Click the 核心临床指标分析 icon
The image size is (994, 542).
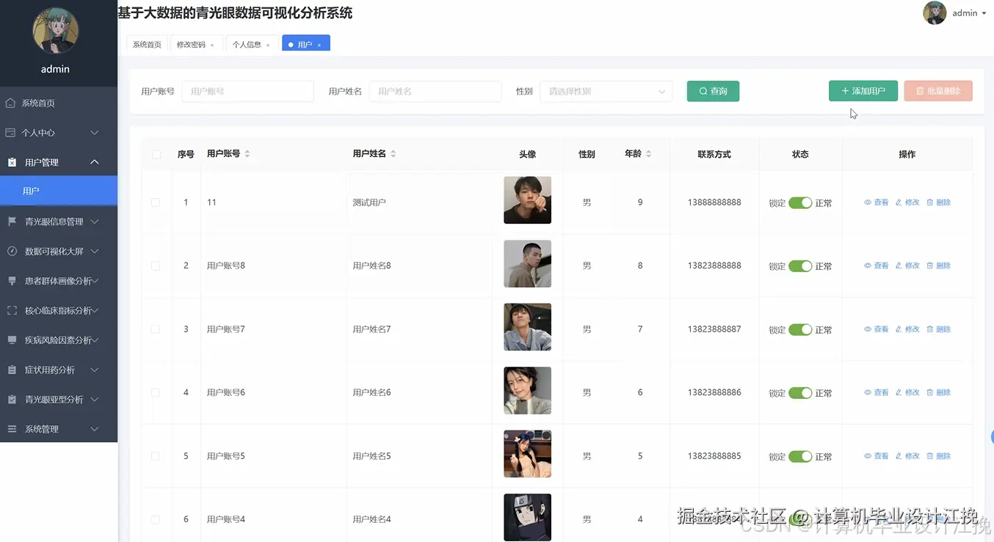pyautogui.click(x=12, y=310)
